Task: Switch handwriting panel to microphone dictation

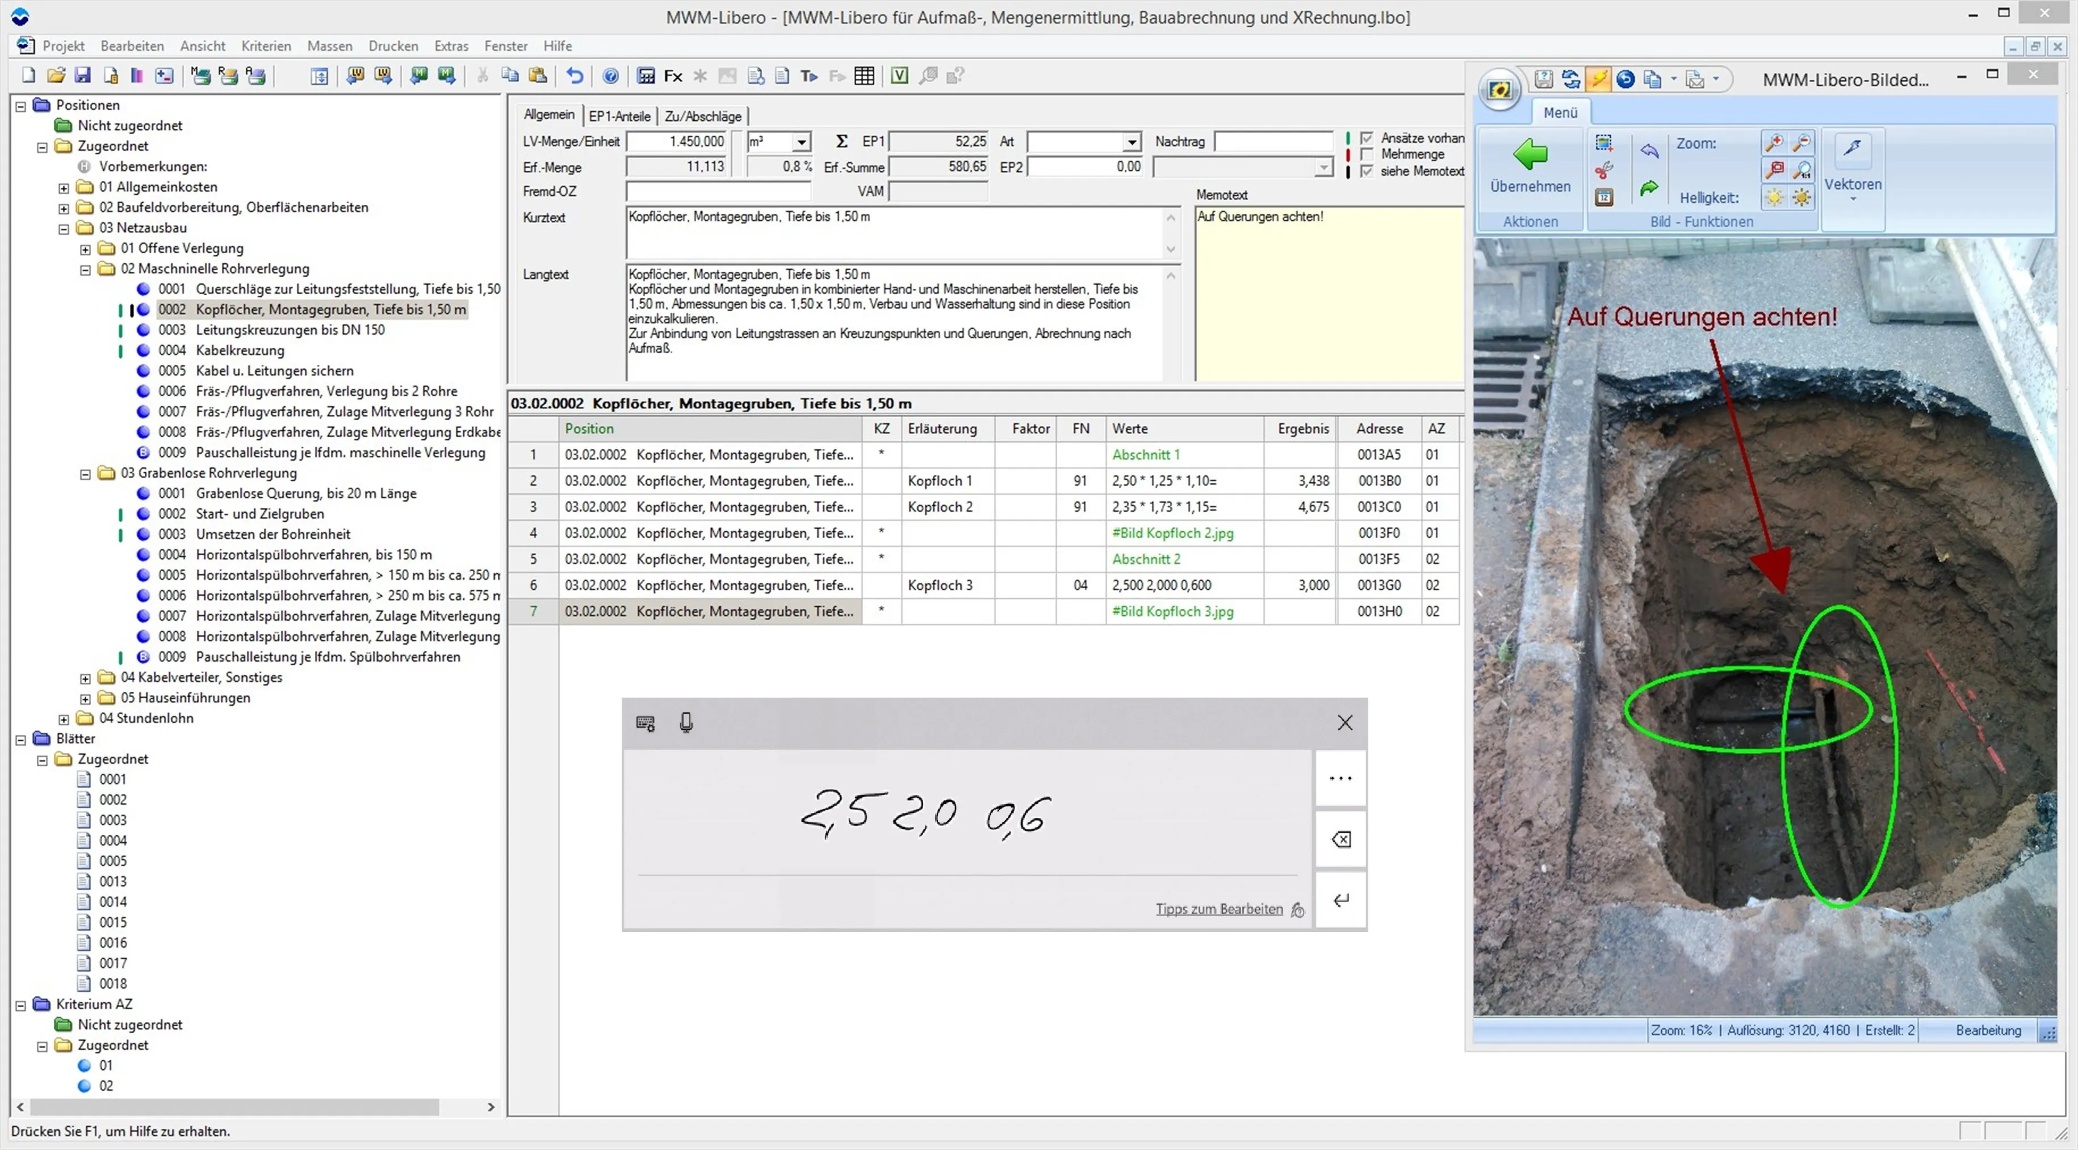Action: click(x=686, y=723)
